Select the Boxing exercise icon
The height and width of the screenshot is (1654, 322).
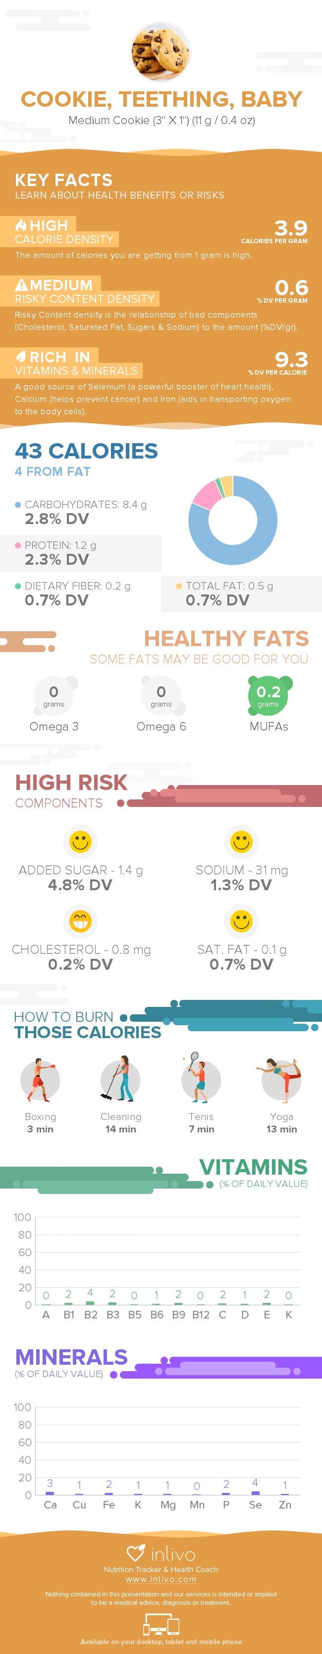pyautogui.click(x=40, y=1080)
